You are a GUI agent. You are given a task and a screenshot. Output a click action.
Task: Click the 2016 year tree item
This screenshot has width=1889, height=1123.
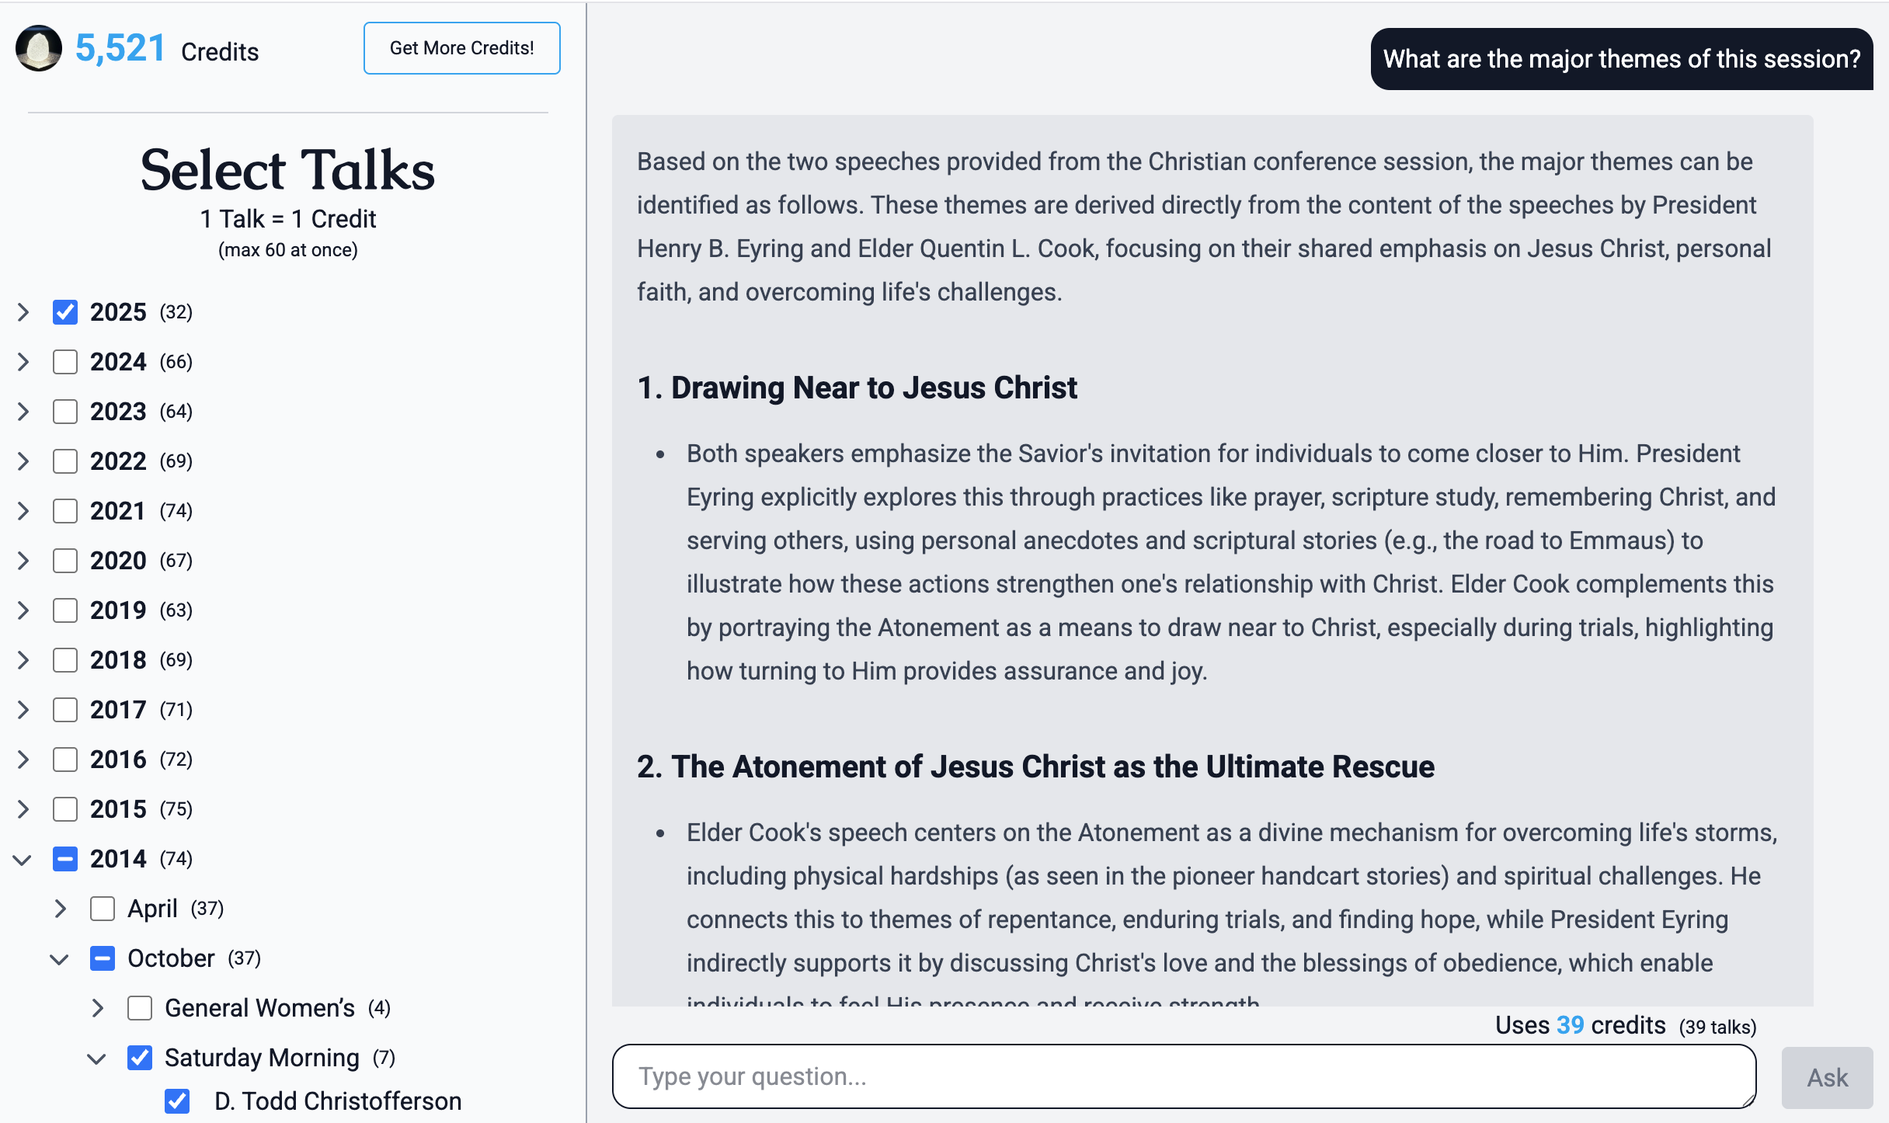[118, 760]
